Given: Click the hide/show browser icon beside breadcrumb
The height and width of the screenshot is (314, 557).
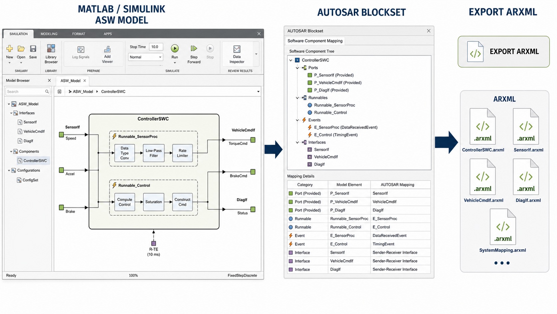Looking at the screenshot, I should (59, 91).
